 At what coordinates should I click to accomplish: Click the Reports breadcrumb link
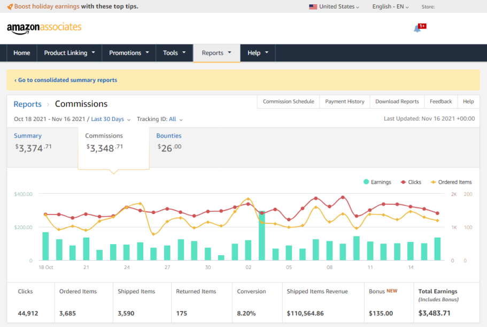[28, 104]
